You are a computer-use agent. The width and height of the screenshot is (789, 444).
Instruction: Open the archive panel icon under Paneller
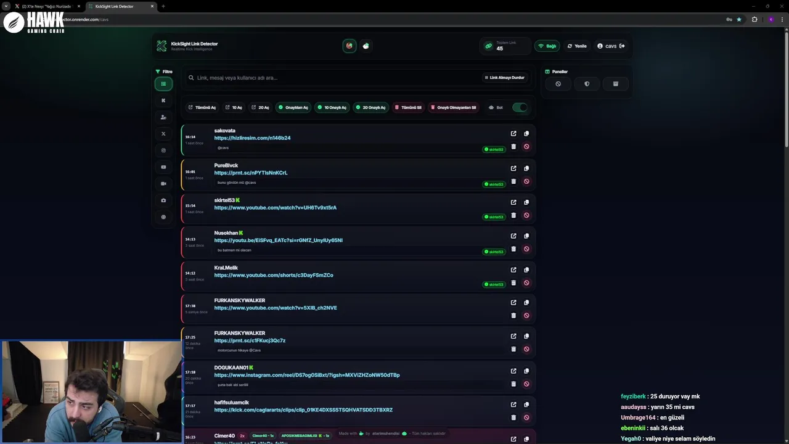coord(615,84)
